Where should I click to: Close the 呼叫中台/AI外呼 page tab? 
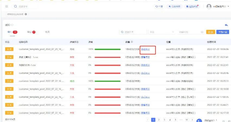(26, 14)
